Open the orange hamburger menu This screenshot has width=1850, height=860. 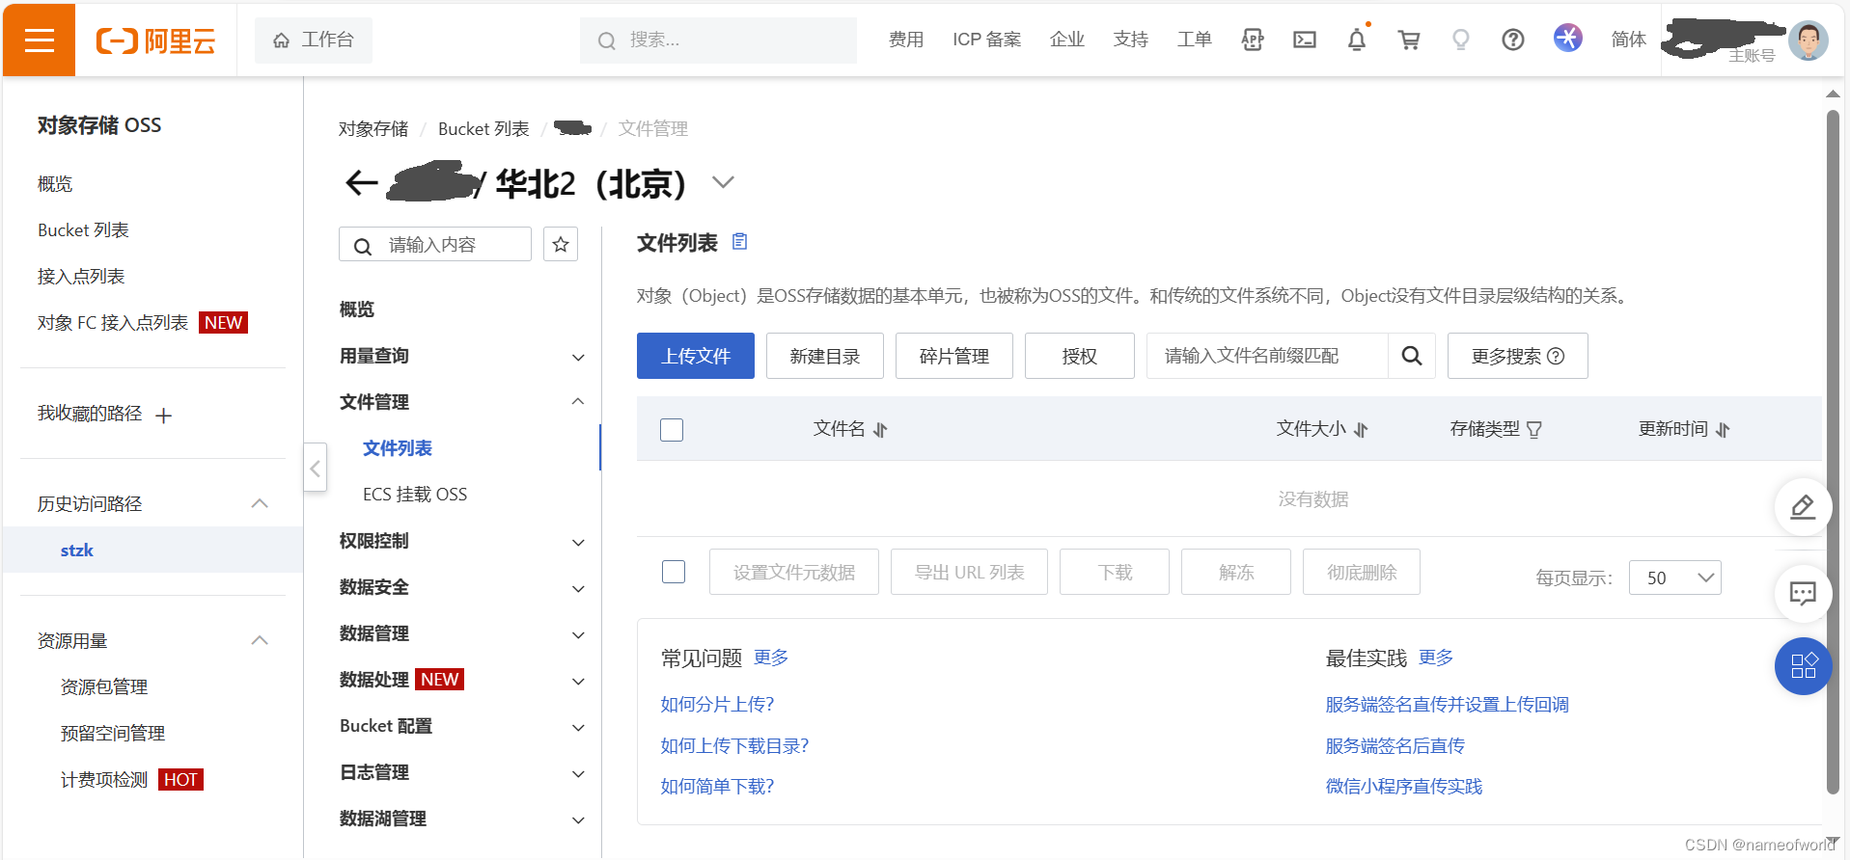click(x=39, y=40)
